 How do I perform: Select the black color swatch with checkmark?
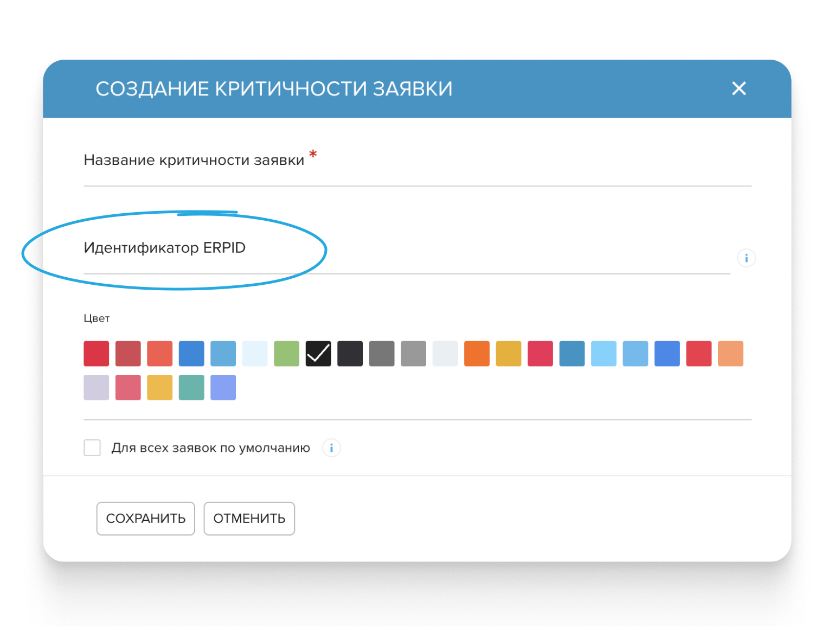point(318,354)
